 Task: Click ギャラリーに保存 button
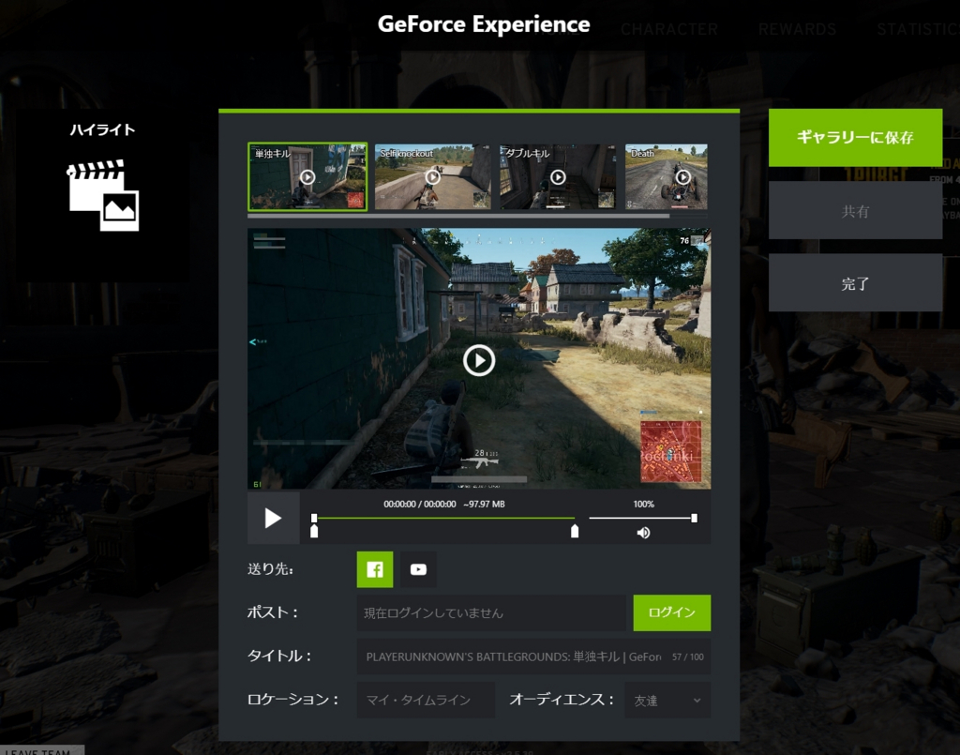pyautogui.click(x=855, y=137)
